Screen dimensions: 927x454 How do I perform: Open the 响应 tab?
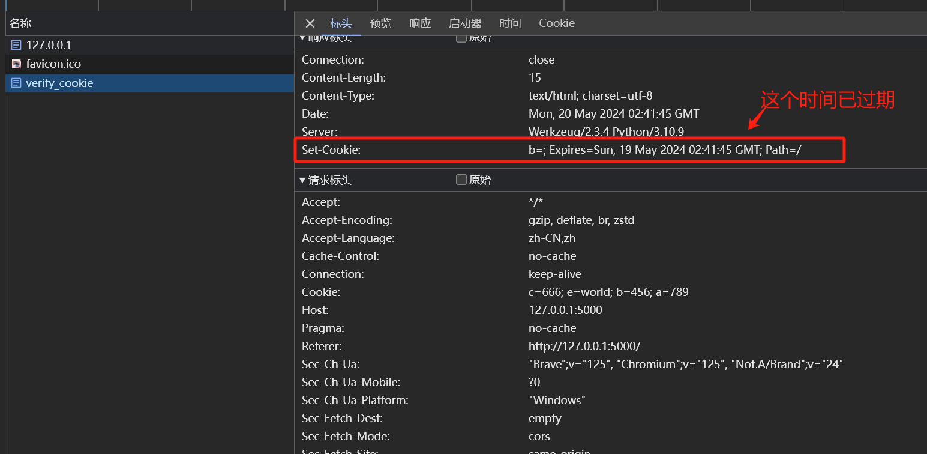pyautogui.click(x=420, y=23)
